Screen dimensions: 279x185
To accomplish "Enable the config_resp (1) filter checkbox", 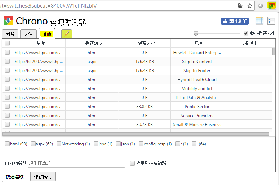I will [141, 144].
